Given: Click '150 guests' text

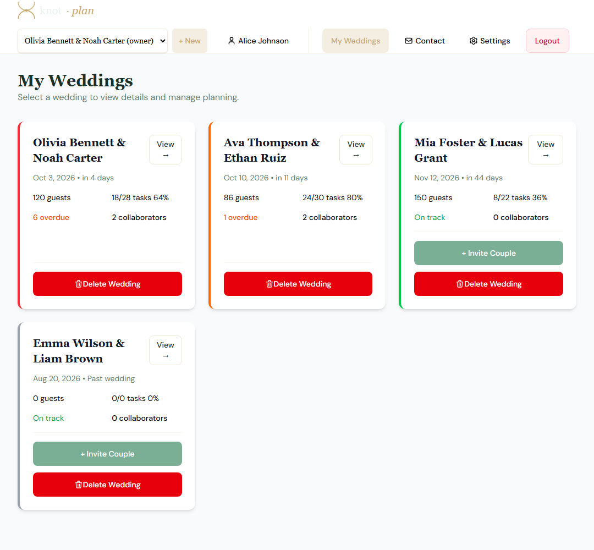Looking at the screenshot, I should click(x=433, y=198).
